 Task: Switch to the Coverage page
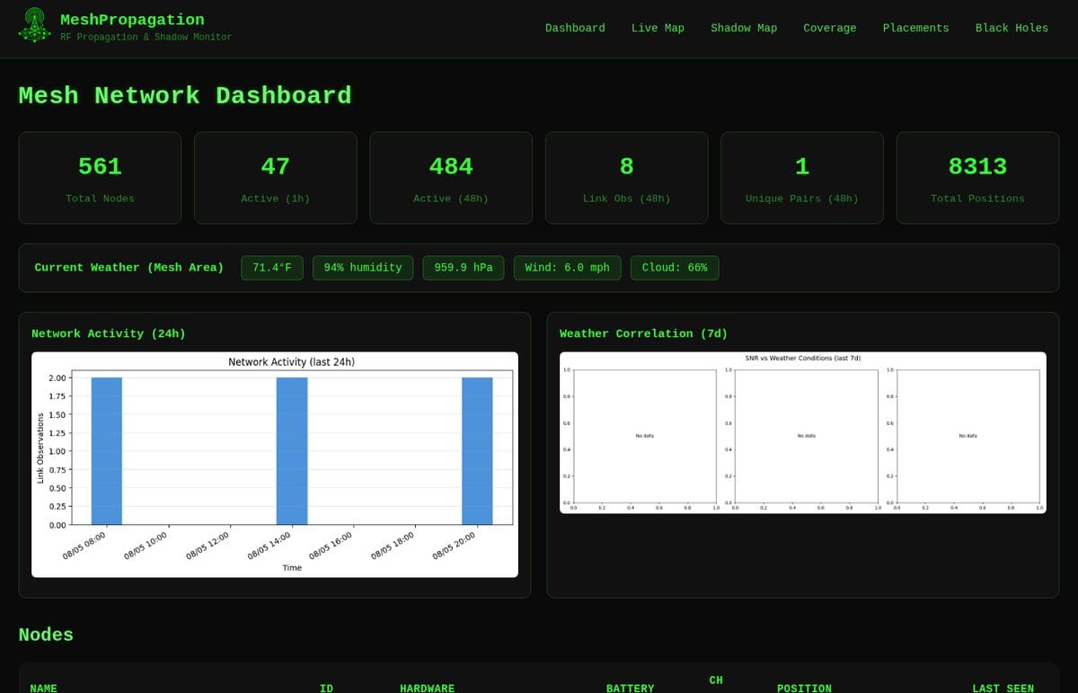pos(829,28)
